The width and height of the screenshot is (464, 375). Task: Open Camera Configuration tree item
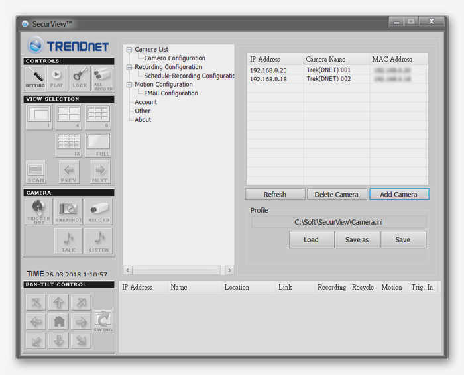[x=174, y=58]
